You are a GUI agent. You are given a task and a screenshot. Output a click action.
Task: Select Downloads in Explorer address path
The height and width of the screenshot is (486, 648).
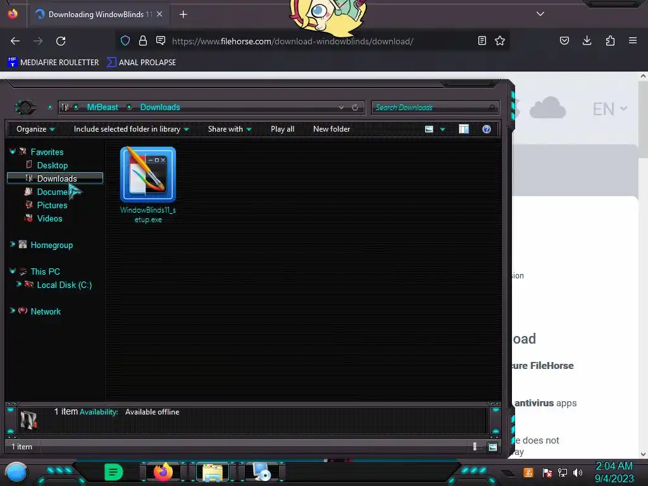[160, 107]
